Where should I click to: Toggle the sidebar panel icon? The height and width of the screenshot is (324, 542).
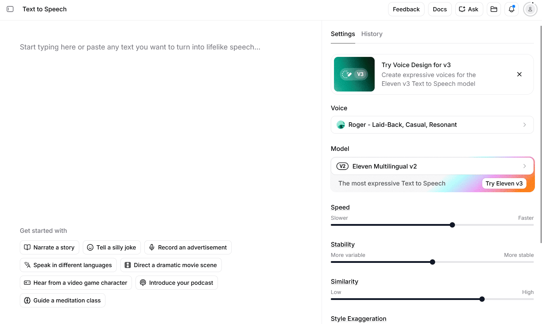coord(10,9)
